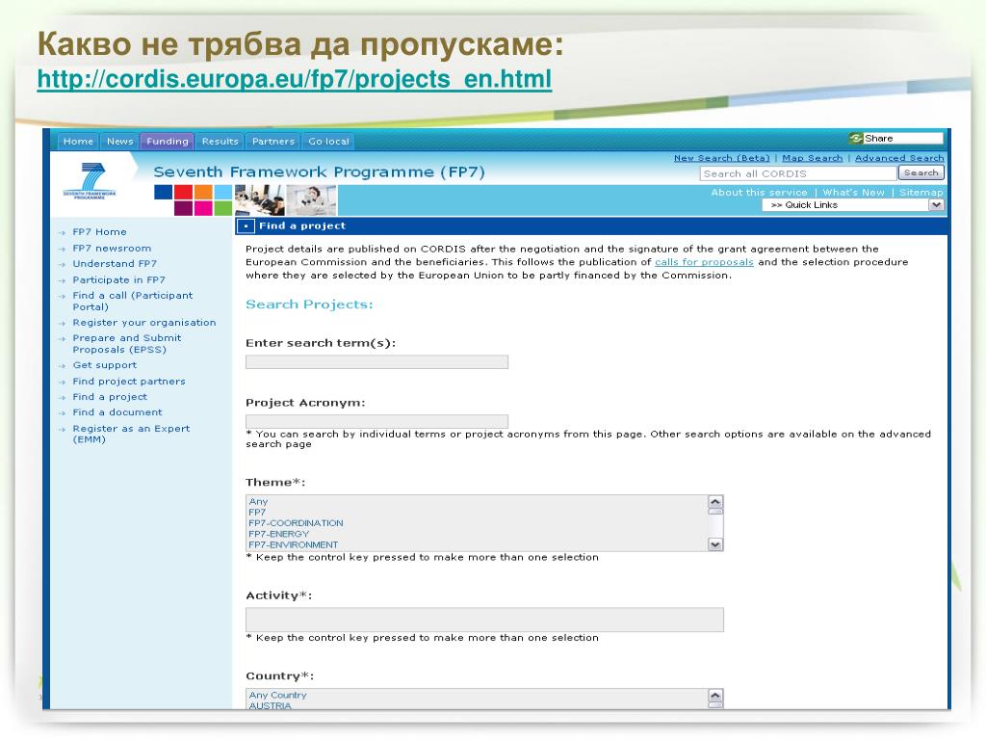
Task: Open the Map Search link
Action: [812, 158]
